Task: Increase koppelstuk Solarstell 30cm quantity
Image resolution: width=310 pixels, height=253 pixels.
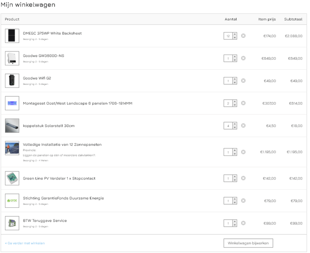Action: (x=235, y=124)
